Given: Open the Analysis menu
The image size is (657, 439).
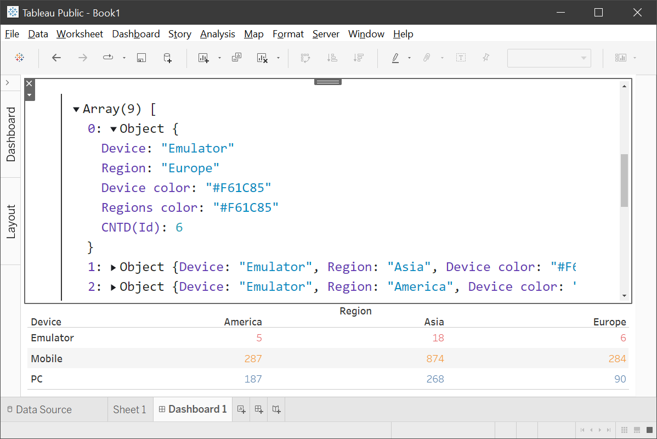Looking at the screenshot, I should click(x=217, y=34).
